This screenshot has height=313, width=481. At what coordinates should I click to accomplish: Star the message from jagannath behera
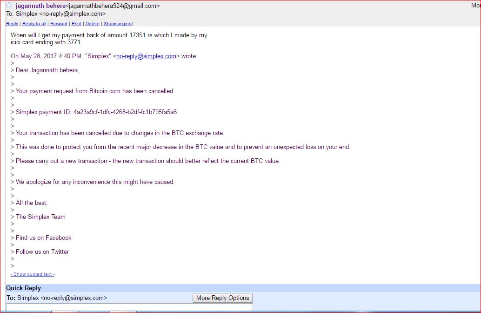tap(9, 5)
